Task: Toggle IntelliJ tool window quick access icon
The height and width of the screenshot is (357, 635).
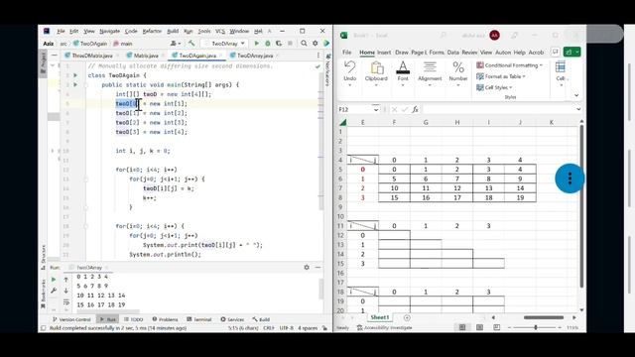Action: (44, 328)
